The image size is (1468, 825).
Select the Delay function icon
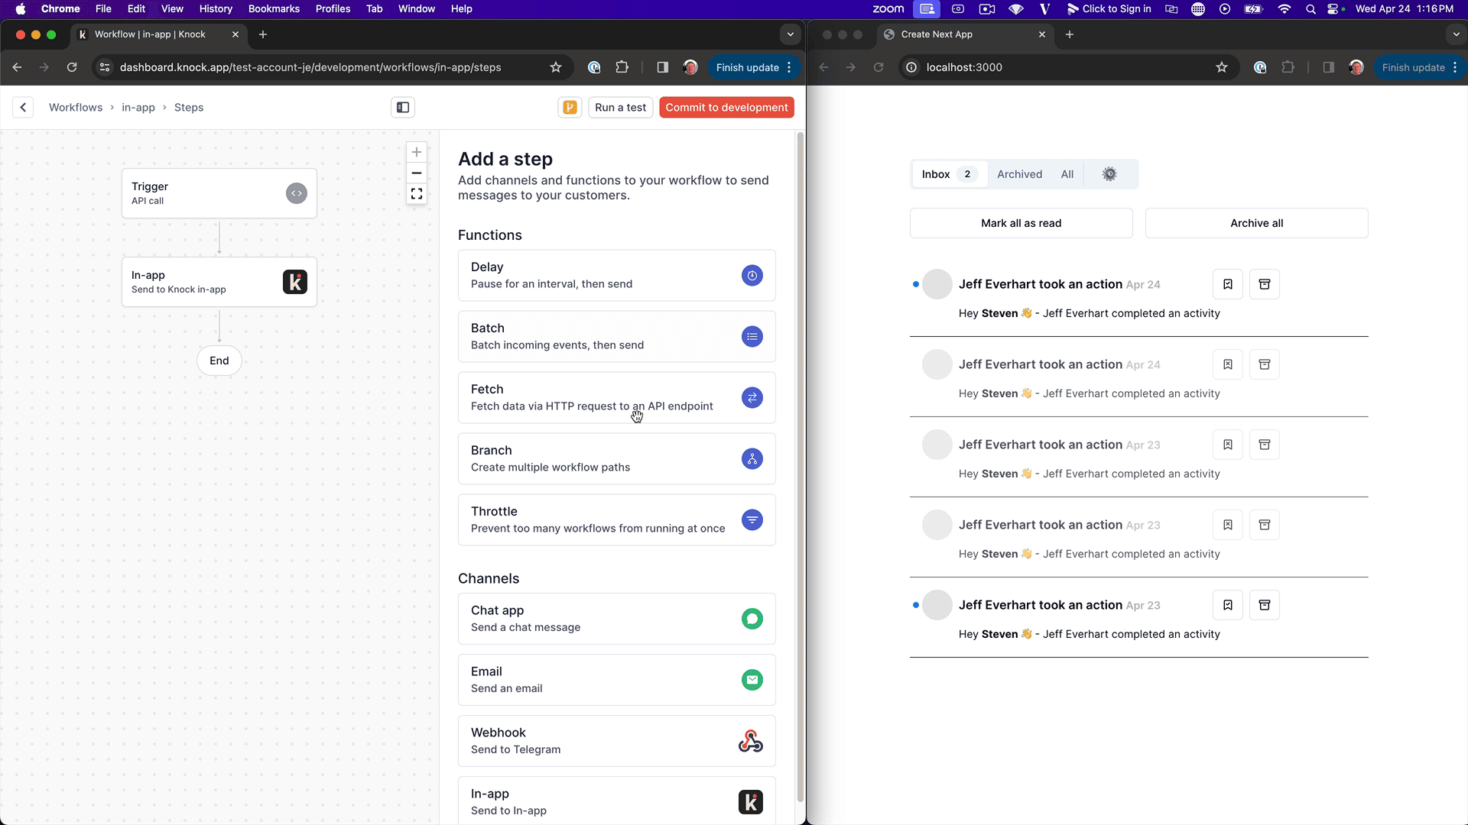(752, 275)
